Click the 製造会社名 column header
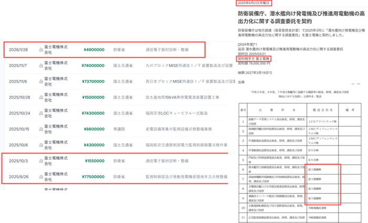 click(323, 110)
